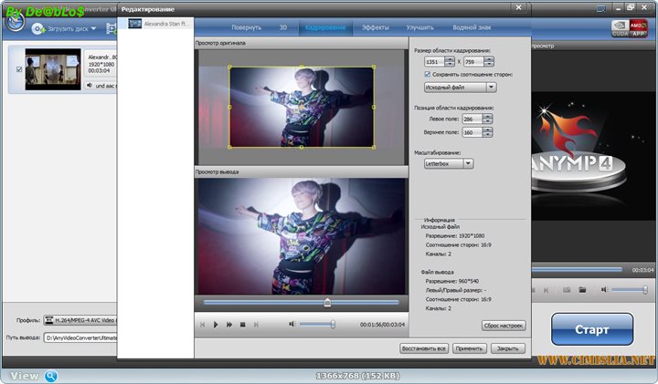Switch to the Эффекты tab
The width and height of the screenshot is (658, 384).
[x=376, y=28]
